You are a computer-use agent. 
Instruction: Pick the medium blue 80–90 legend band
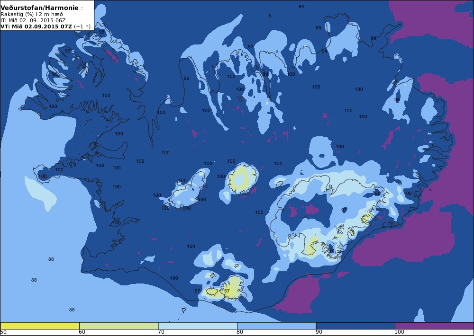(276, 326)
